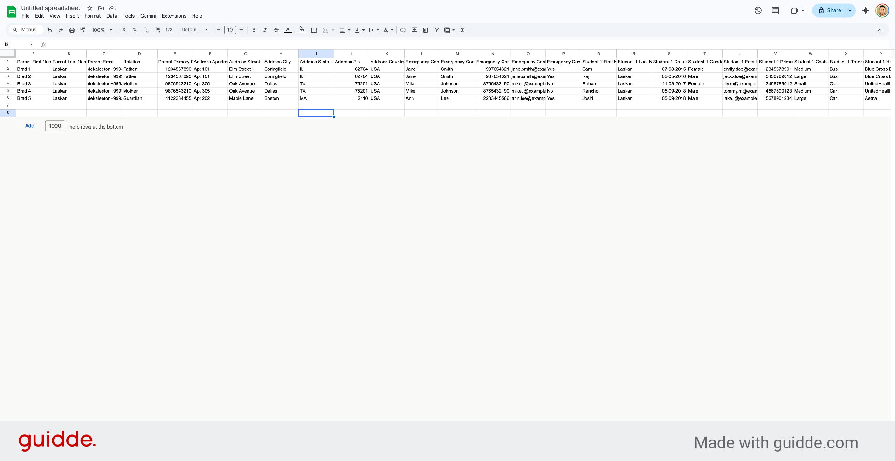Open the Gemini sparkle icon
895x461 pixels.
click(x=866, y=10)
